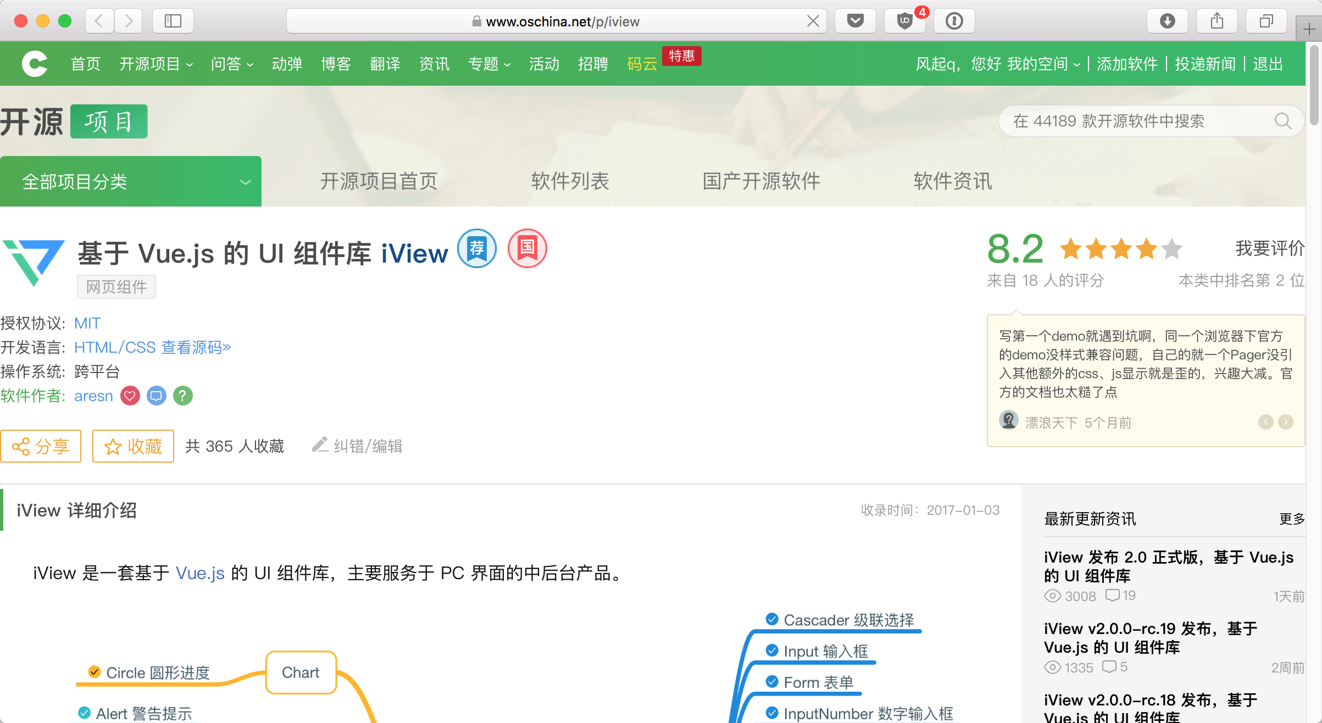The image size is (1322, 723).
Task: Click the Safari address bar
Action: (556, 21)
